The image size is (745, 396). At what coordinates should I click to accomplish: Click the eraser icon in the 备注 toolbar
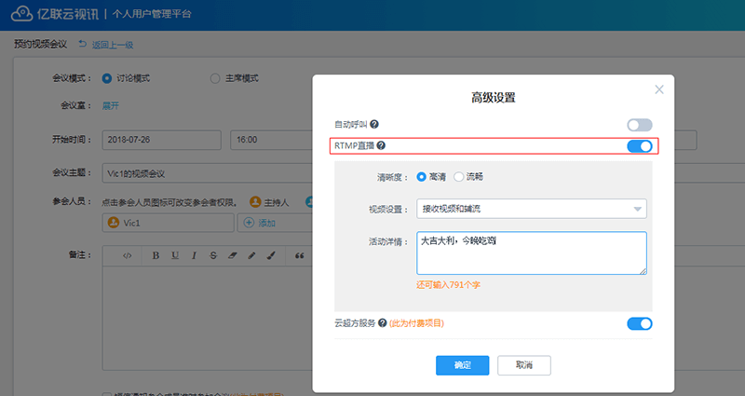pos(232,255)
